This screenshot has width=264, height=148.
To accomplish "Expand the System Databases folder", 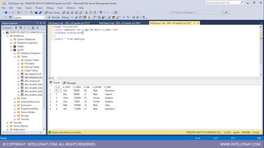I will [11, 39].
